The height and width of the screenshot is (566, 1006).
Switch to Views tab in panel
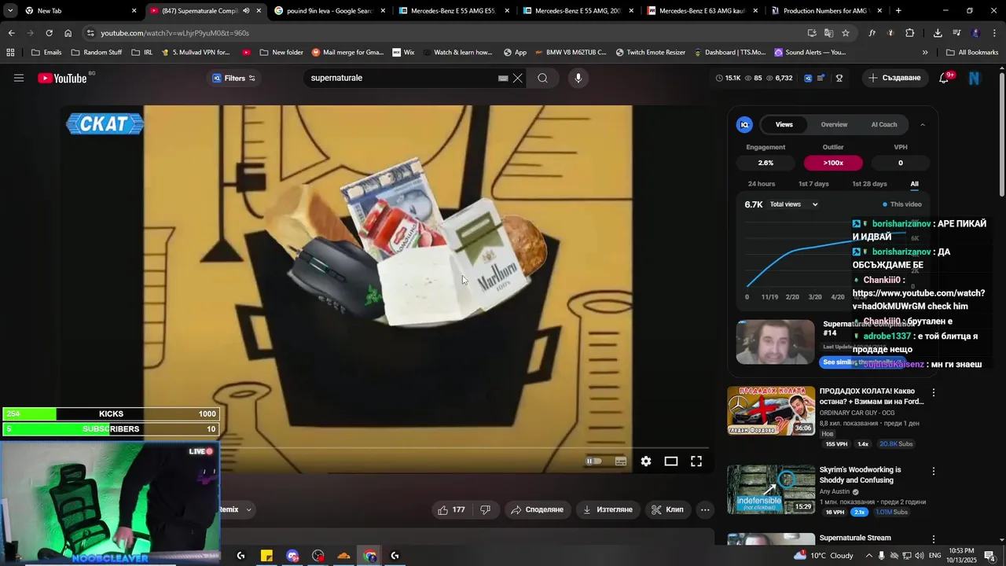click(784, 124)
